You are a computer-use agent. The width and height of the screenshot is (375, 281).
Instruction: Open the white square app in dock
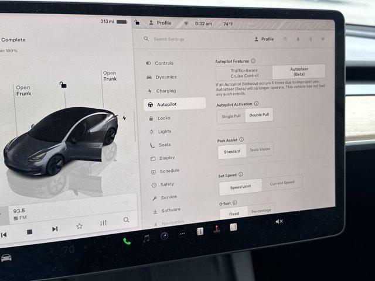click(x=233, y=227)
